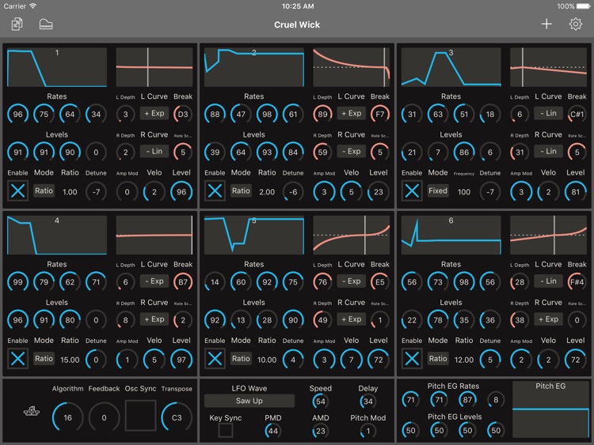The image size is (594, 445).
Task: Select operator 2 Break knob F7
Action: (380, 114)
